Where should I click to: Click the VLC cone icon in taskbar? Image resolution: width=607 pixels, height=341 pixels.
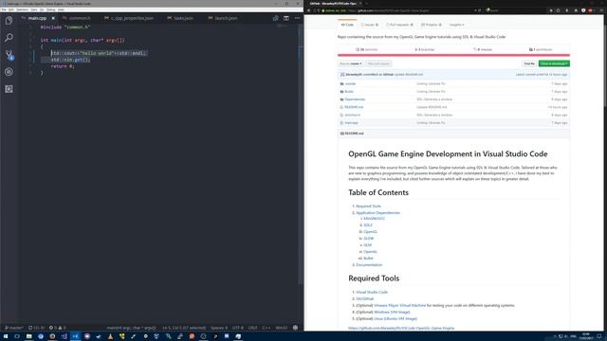point(110,336)
